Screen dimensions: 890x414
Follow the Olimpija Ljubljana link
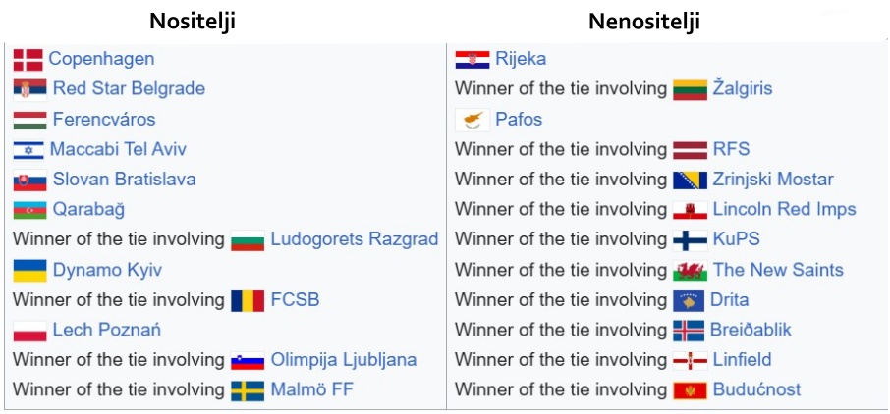[344, 360]
